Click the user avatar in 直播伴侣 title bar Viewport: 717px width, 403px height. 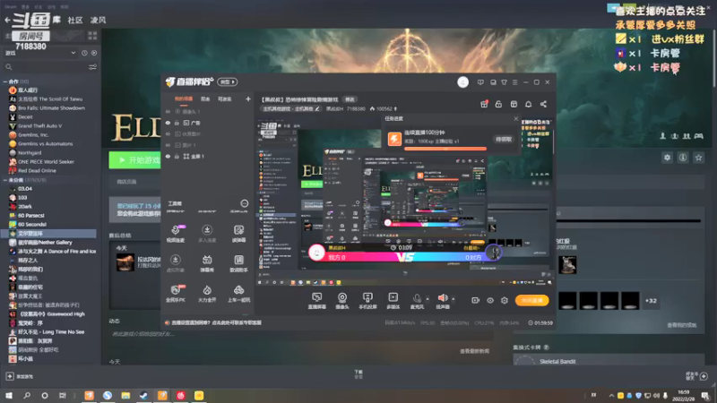point(462,82)
